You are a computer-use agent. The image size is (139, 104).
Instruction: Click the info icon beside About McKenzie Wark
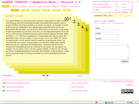[x=4, y=91]
